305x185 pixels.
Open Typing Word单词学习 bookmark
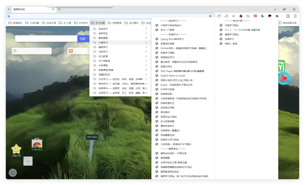point(183,39)
